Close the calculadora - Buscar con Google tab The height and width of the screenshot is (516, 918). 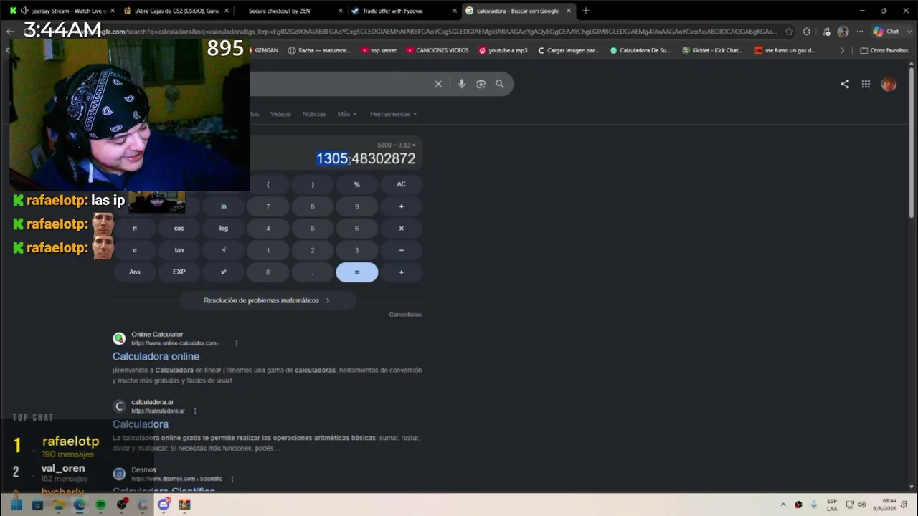569,11
